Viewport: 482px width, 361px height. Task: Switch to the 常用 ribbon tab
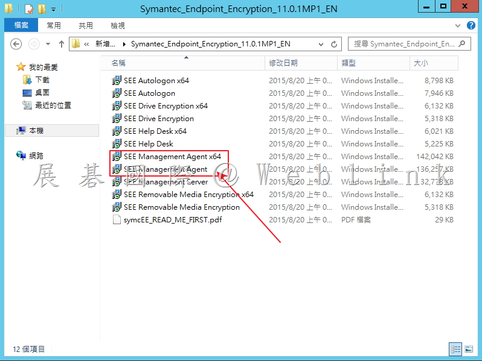(x=54, y=25)
